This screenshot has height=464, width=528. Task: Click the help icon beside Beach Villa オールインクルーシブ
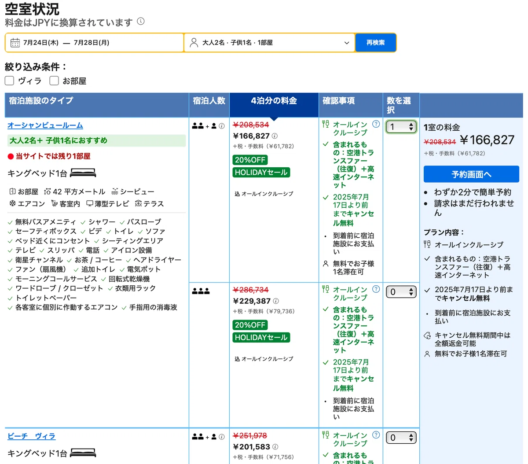click(x=376, y=435)
